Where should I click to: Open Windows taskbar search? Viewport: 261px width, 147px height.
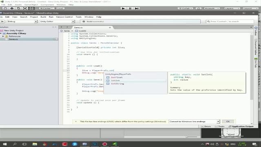pos(15,144)
